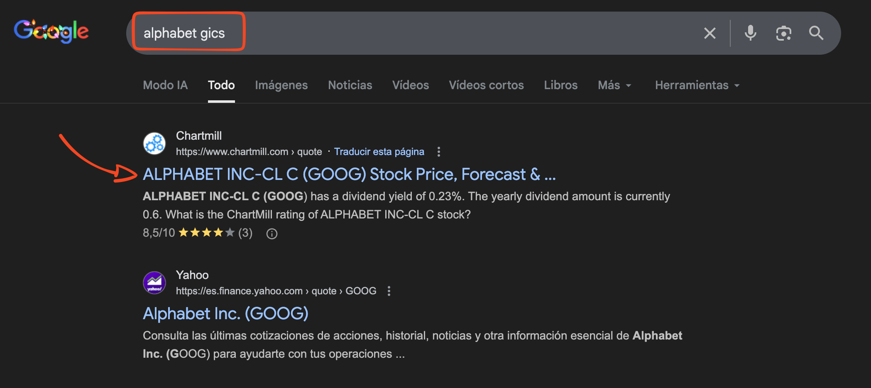
Task: Expand the Más dropdown menu
Action: tap(614, 85)
